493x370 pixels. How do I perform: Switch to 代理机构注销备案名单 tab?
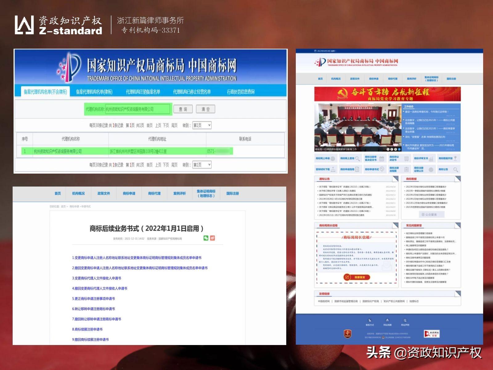(143, 92)
